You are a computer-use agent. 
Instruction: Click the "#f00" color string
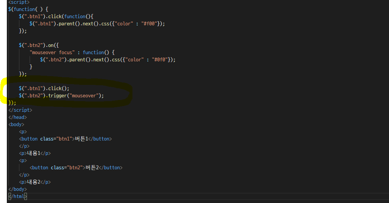(149, 24)
